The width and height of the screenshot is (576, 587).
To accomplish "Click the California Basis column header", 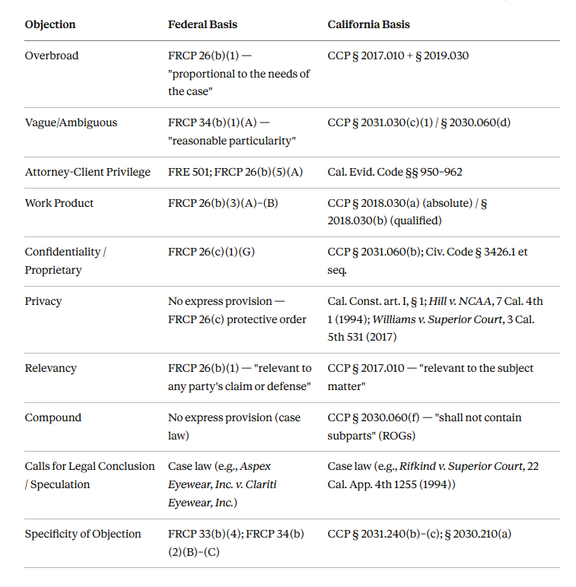I will point(368,24).
